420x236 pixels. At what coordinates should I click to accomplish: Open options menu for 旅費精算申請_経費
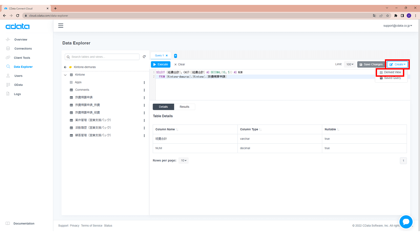coord(144,113)
